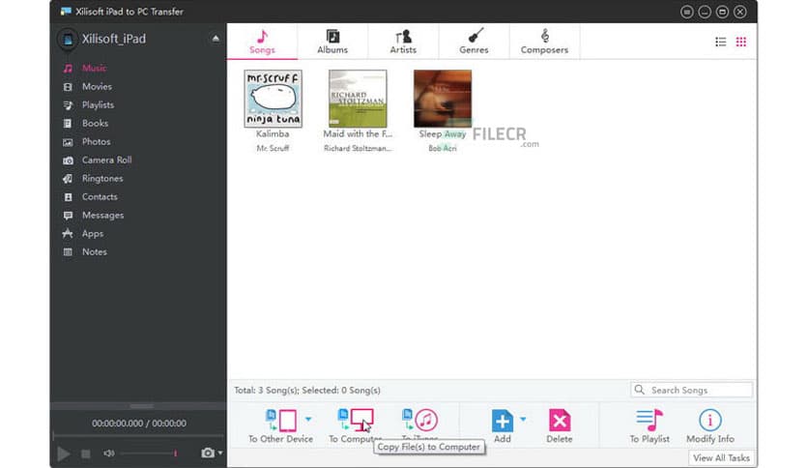
Task: Switch to the Songs tab
Action: [x=262, y=42]
